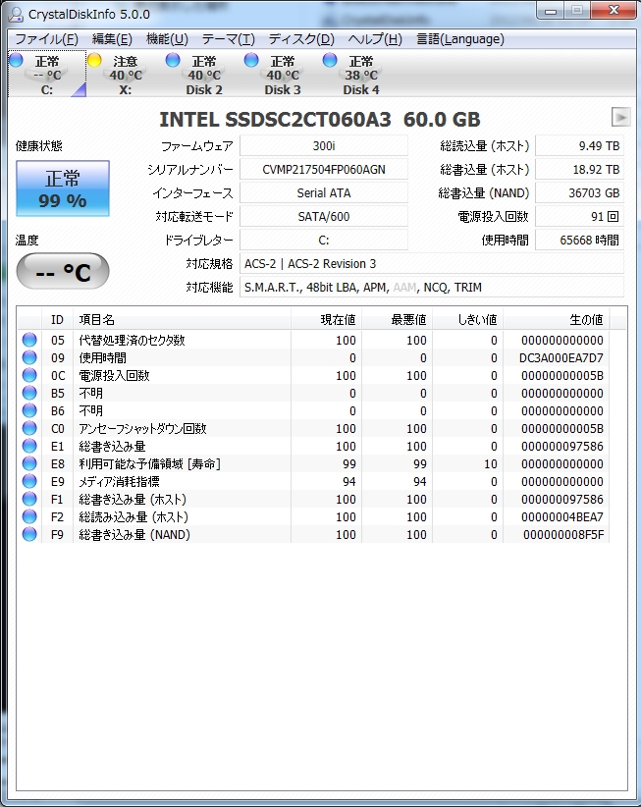
Task: Select the アンセーフシャットダウン回数 row name
Action: [142, 428]
